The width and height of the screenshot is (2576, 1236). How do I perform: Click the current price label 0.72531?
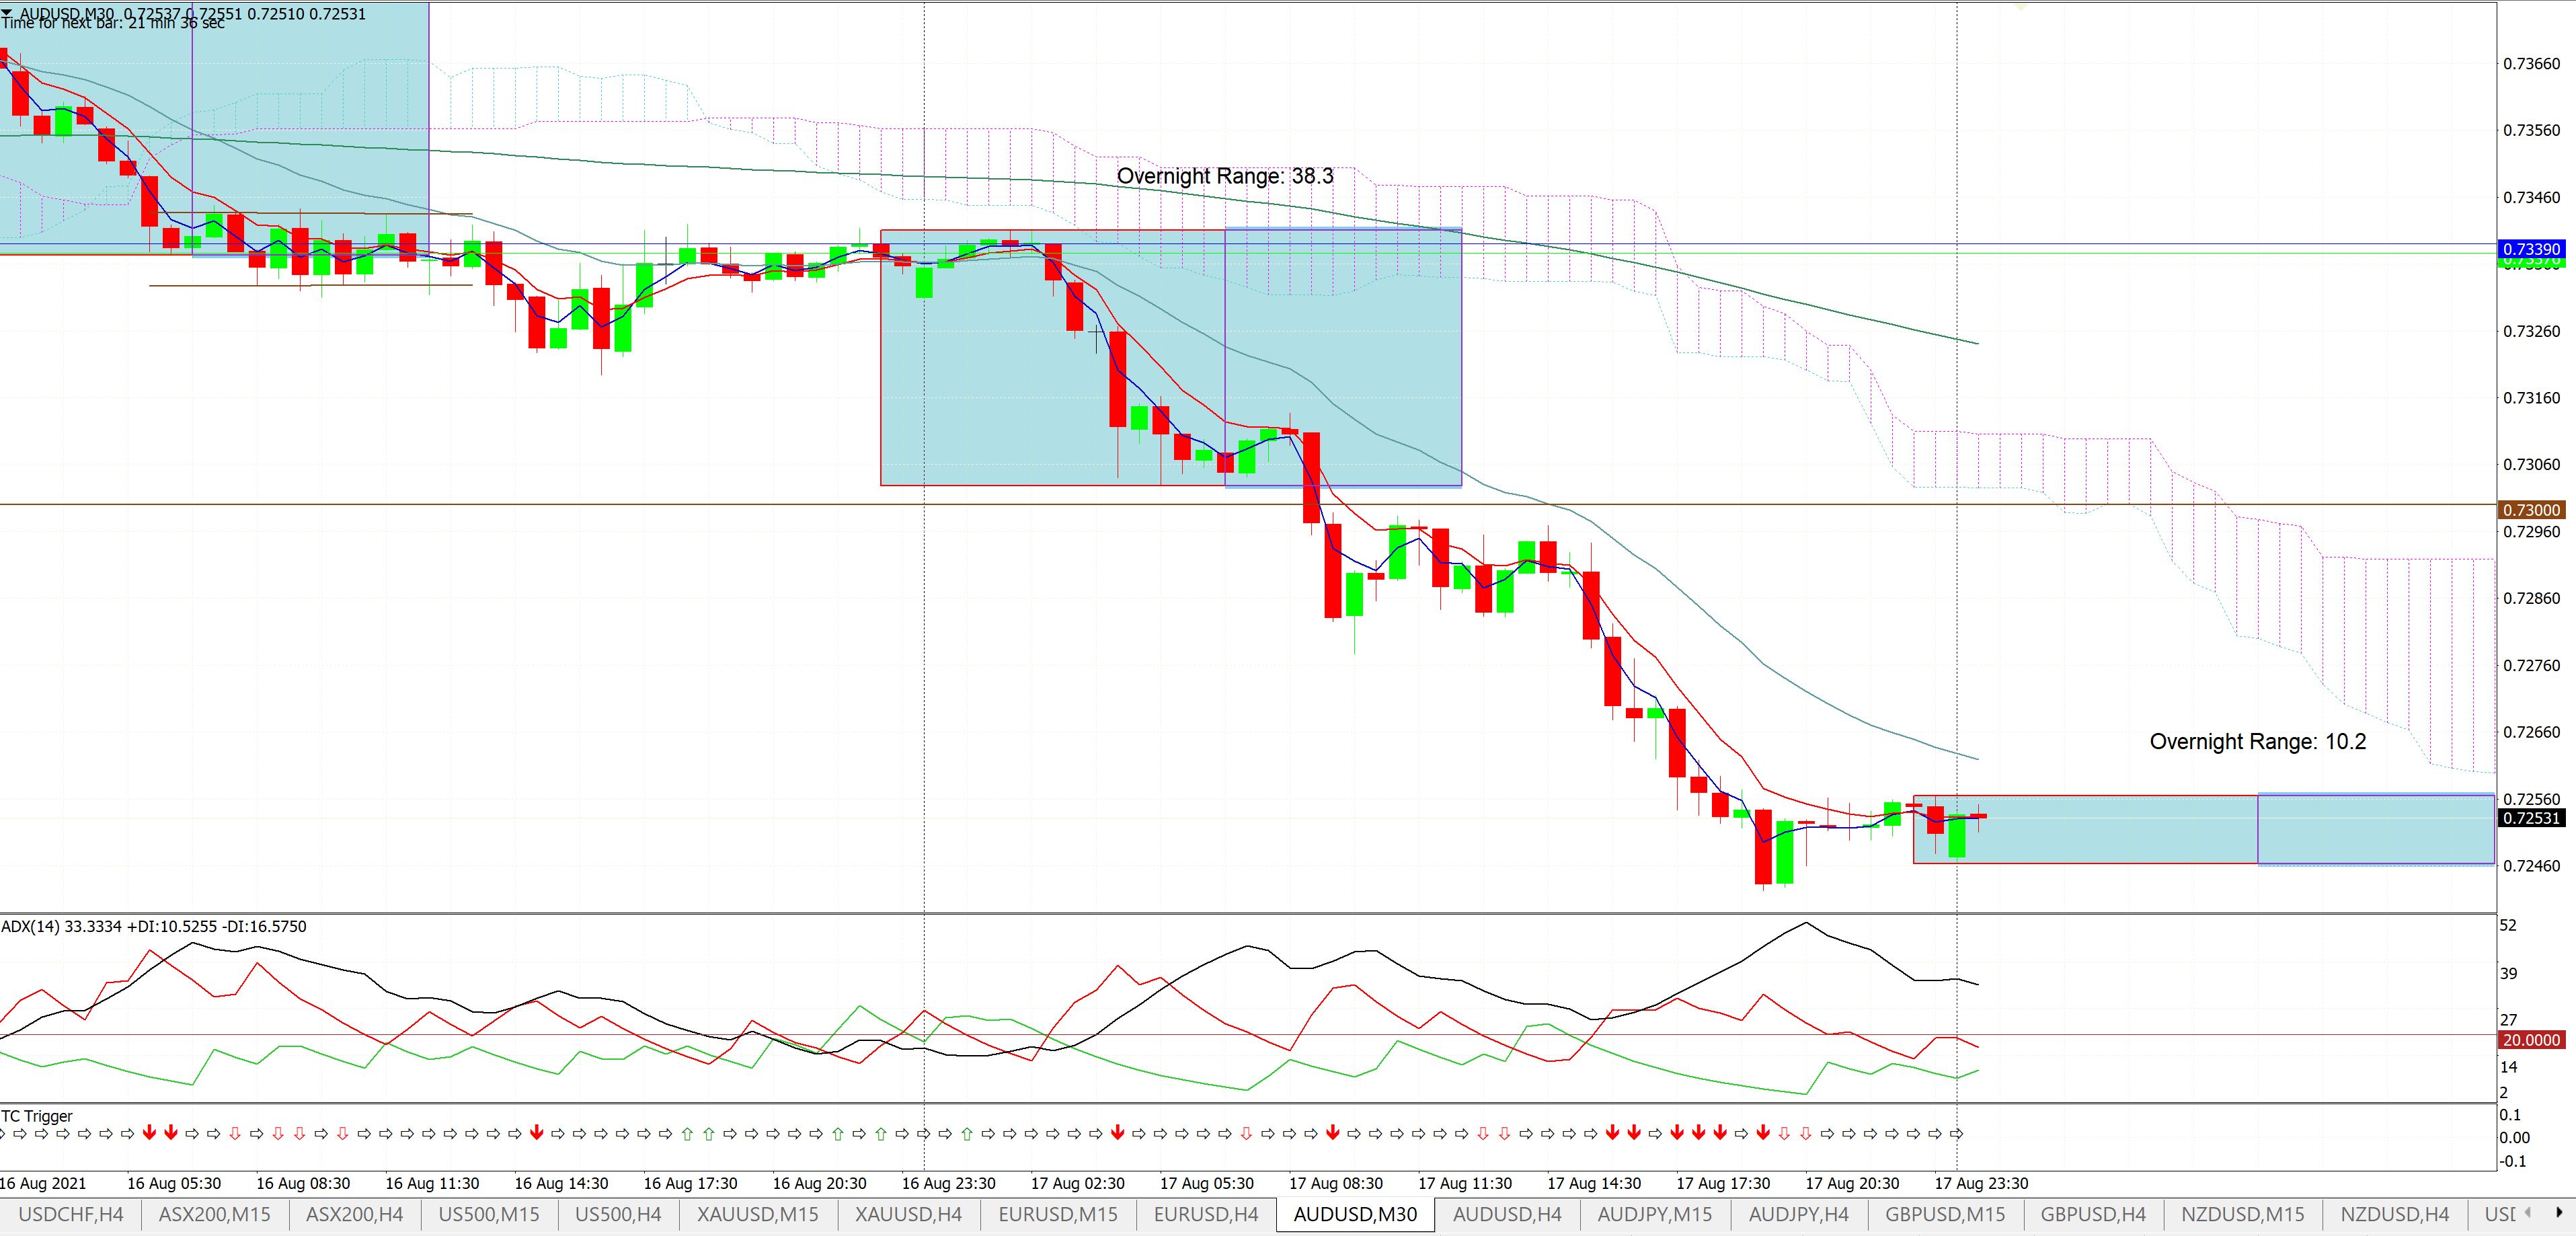(x=2530, y=818)
